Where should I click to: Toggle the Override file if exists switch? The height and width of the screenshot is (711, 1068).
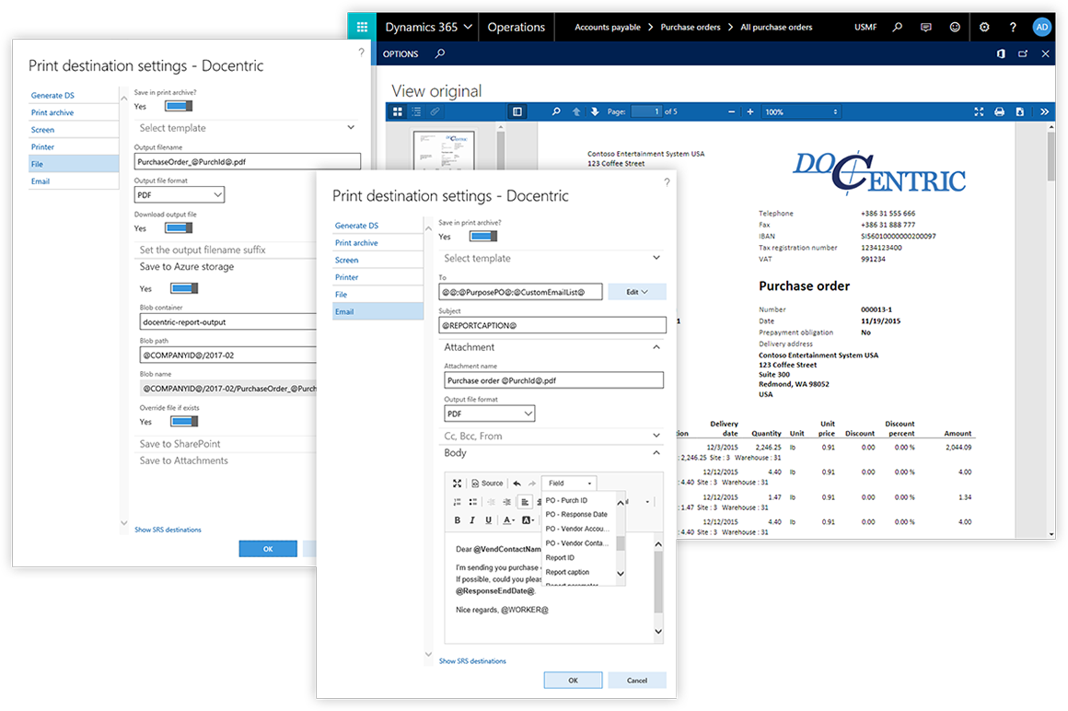pyautogui.click(x=184, y=422)
